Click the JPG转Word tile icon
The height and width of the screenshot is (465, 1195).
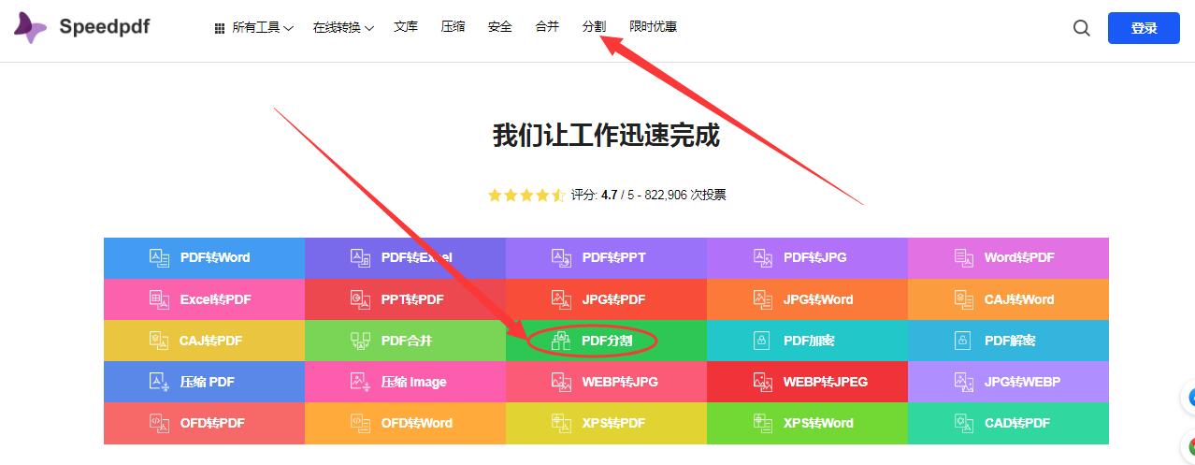point(763,299)
